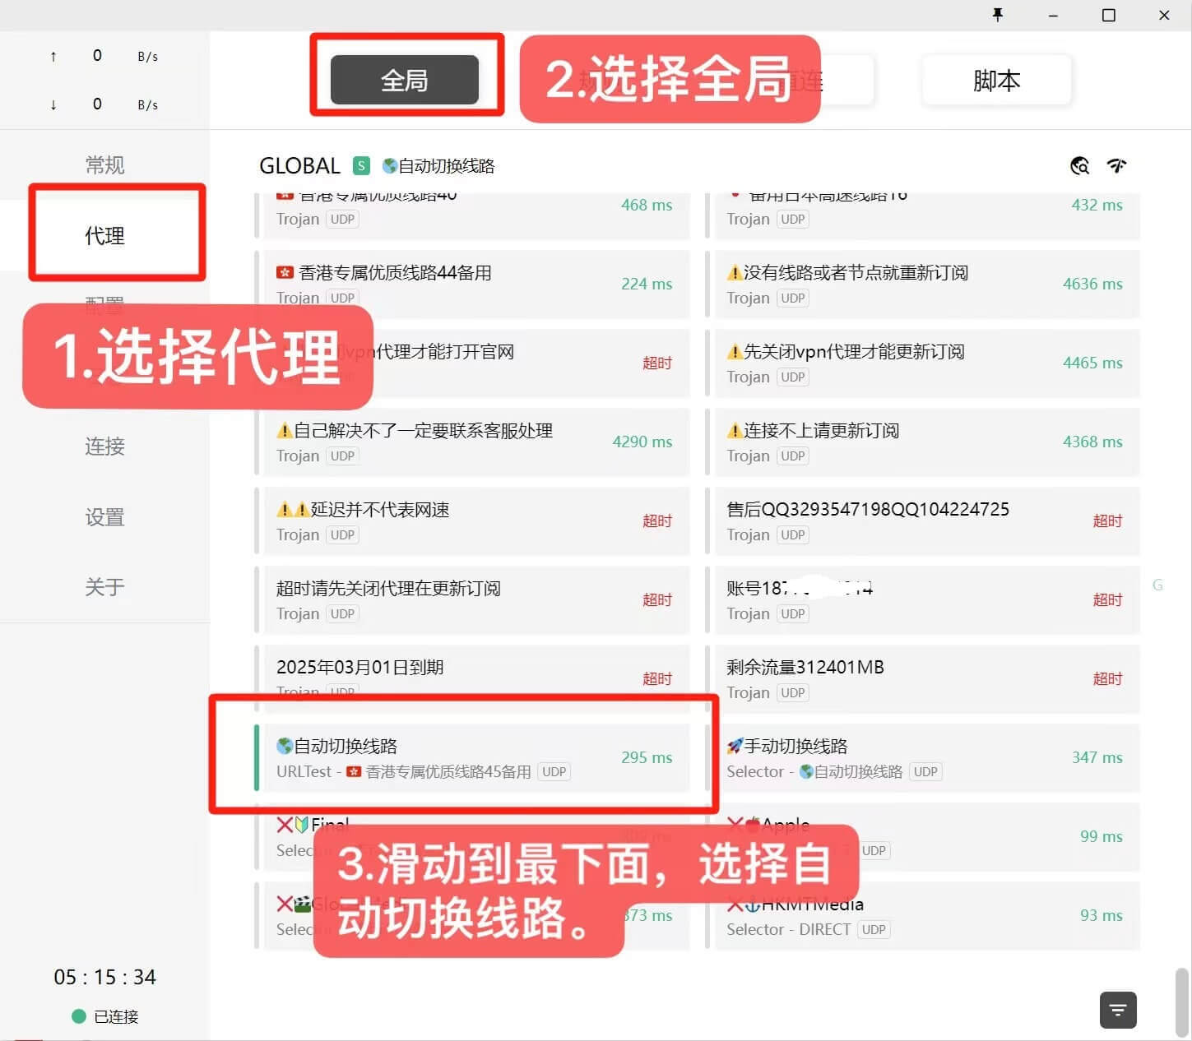Screen dimensions: 1192x1041
Task: Collapse the GLOBAL proxy group header
Action: pos(300,166)
